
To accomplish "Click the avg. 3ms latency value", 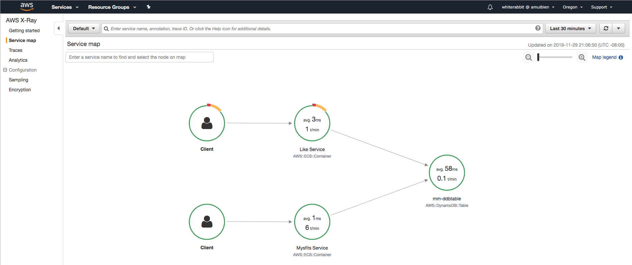I will point(312,120).
